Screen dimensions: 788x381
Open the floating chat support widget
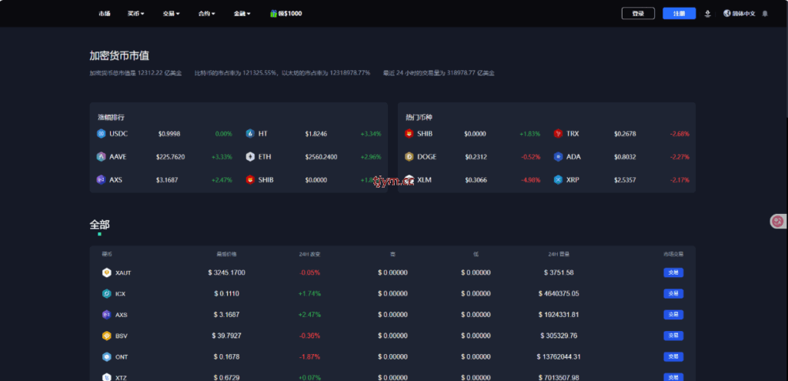point(777,222)
